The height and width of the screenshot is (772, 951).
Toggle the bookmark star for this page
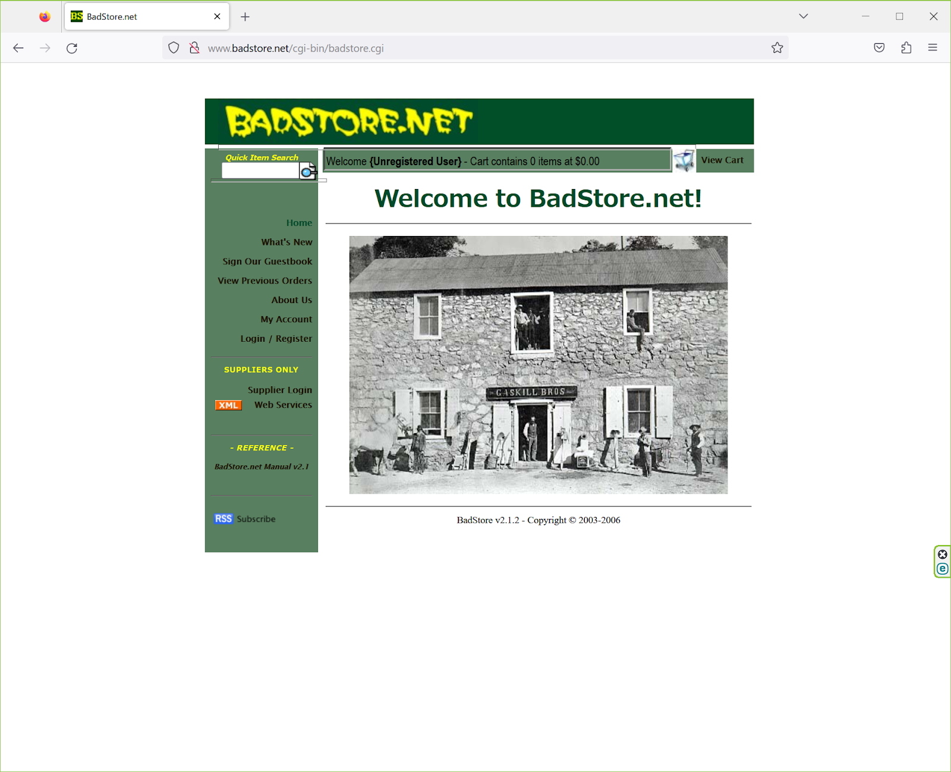point(777,48)
